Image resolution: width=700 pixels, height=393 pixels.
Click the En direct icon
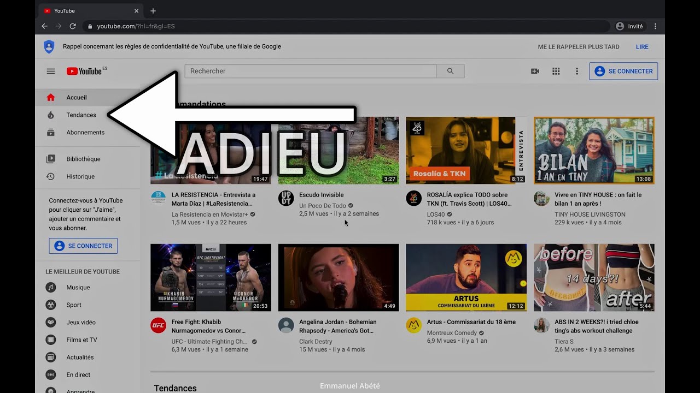pyautogui.click(x=51, y=374)
